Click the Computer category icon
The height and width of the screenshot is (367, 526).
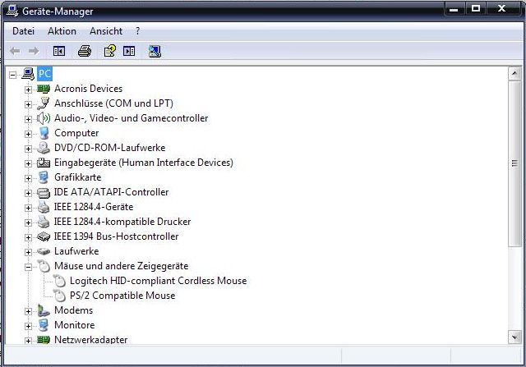tap(44, 133)
